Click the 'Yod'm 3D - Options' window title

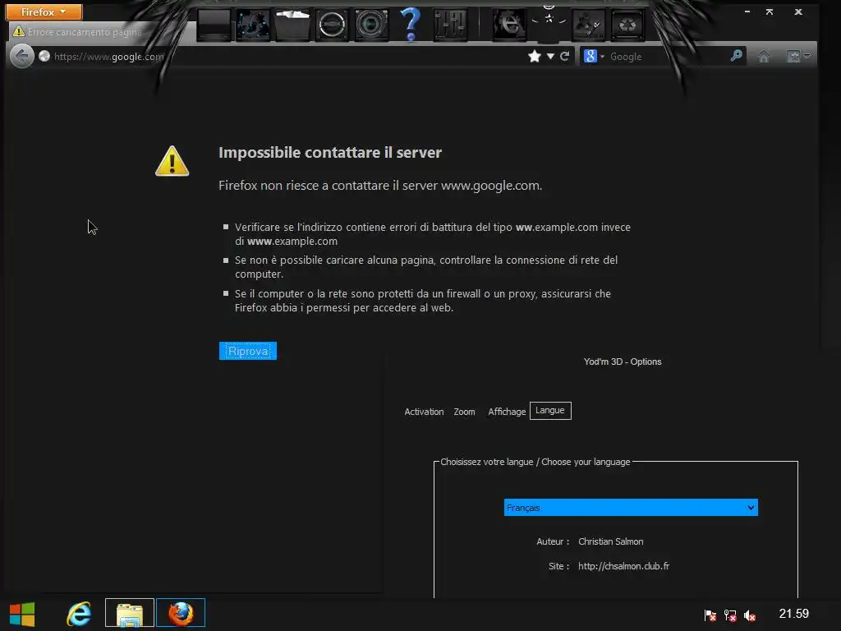[x=623, y=362]
